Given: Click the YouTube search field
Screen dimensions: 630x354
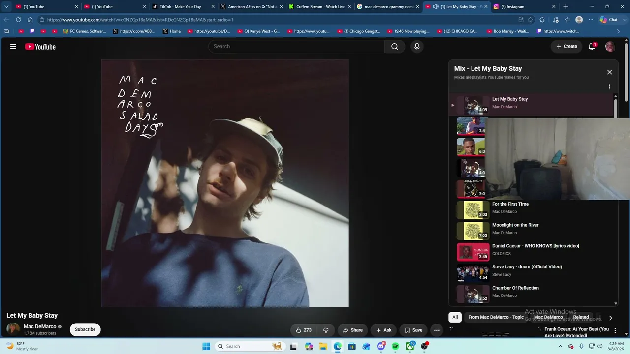Looking at the screenshot, I should [296, 46].
